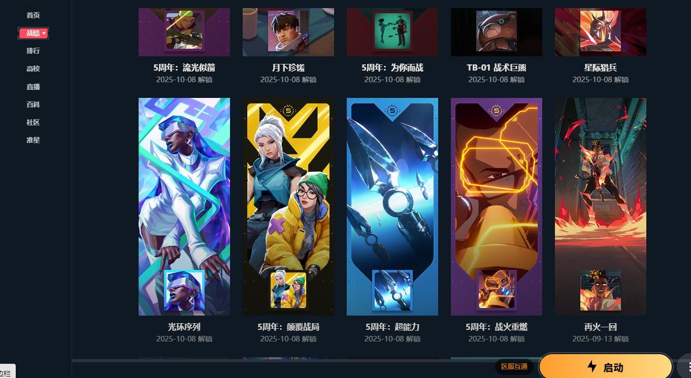Click the 启动 launch button
Image resolution: width=691 pixels, height=378 pixels.
[x=605, y=366]
